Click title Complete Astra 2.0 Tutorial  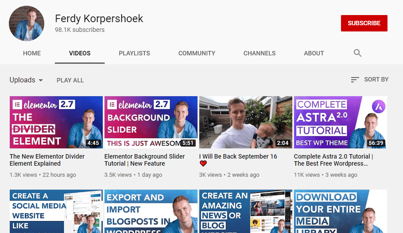coord(333,160)
